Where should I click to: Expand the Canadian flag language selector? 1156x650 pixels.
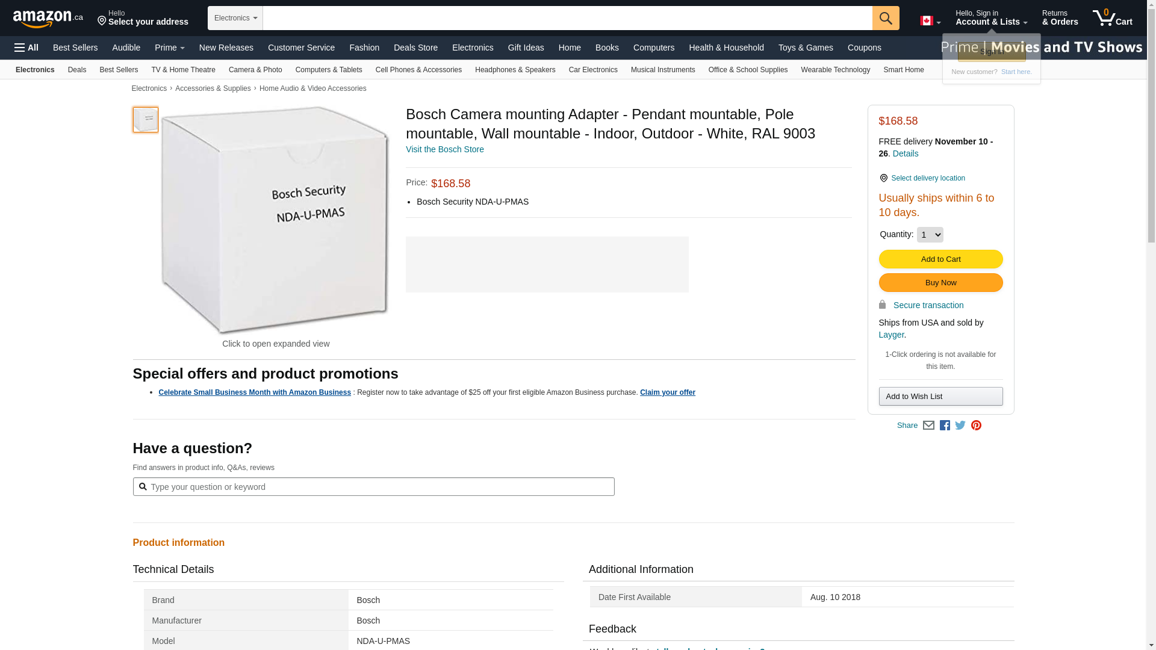[x=930, y=21]
